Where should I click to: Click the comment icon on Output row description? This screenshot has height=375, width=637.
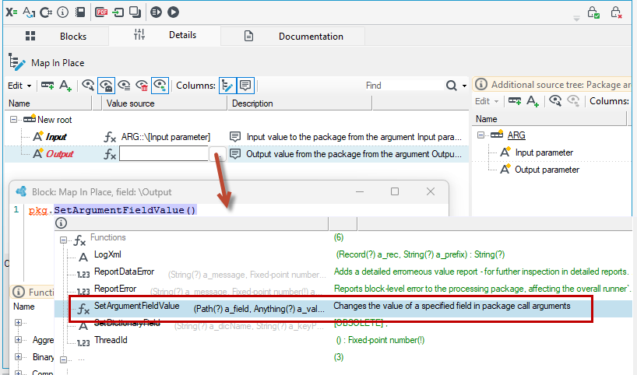point(235,154)
